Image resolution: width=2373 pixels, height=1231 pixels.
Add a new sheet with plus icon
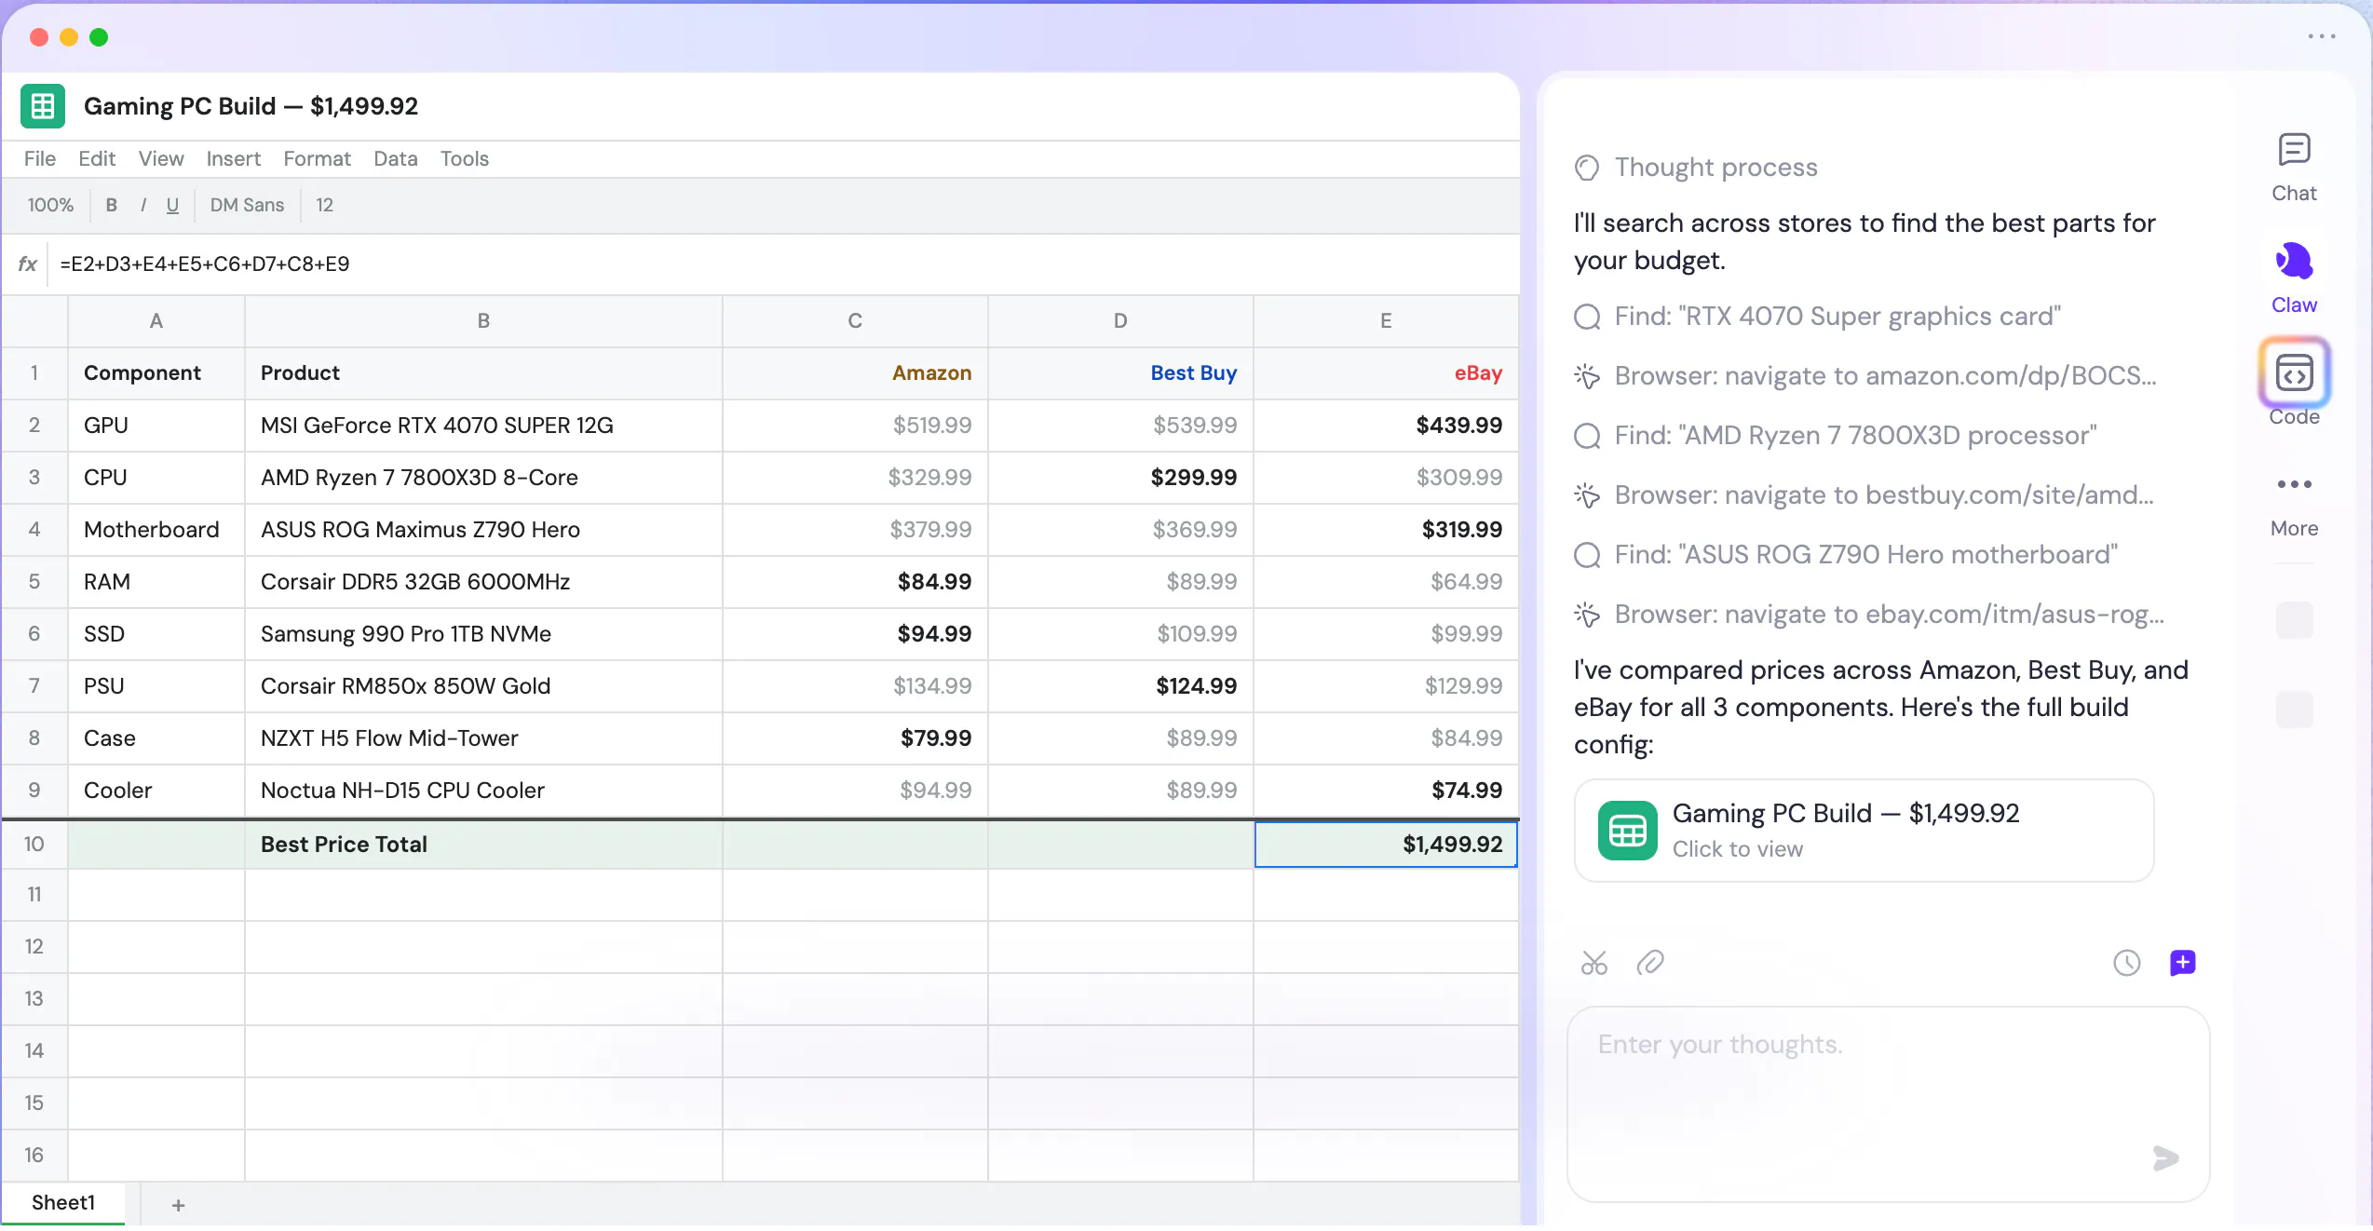179,1206
